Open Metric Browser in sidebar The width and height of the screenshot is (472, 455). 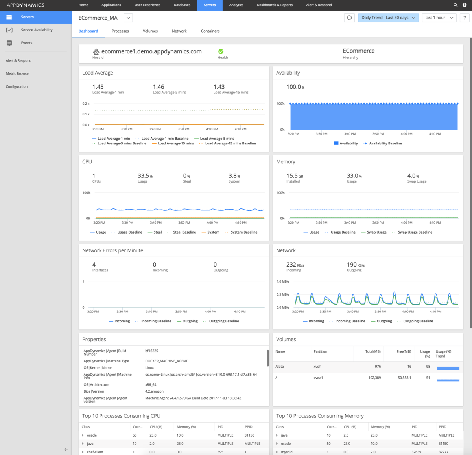pyautogui.click(x=18, y=73)
